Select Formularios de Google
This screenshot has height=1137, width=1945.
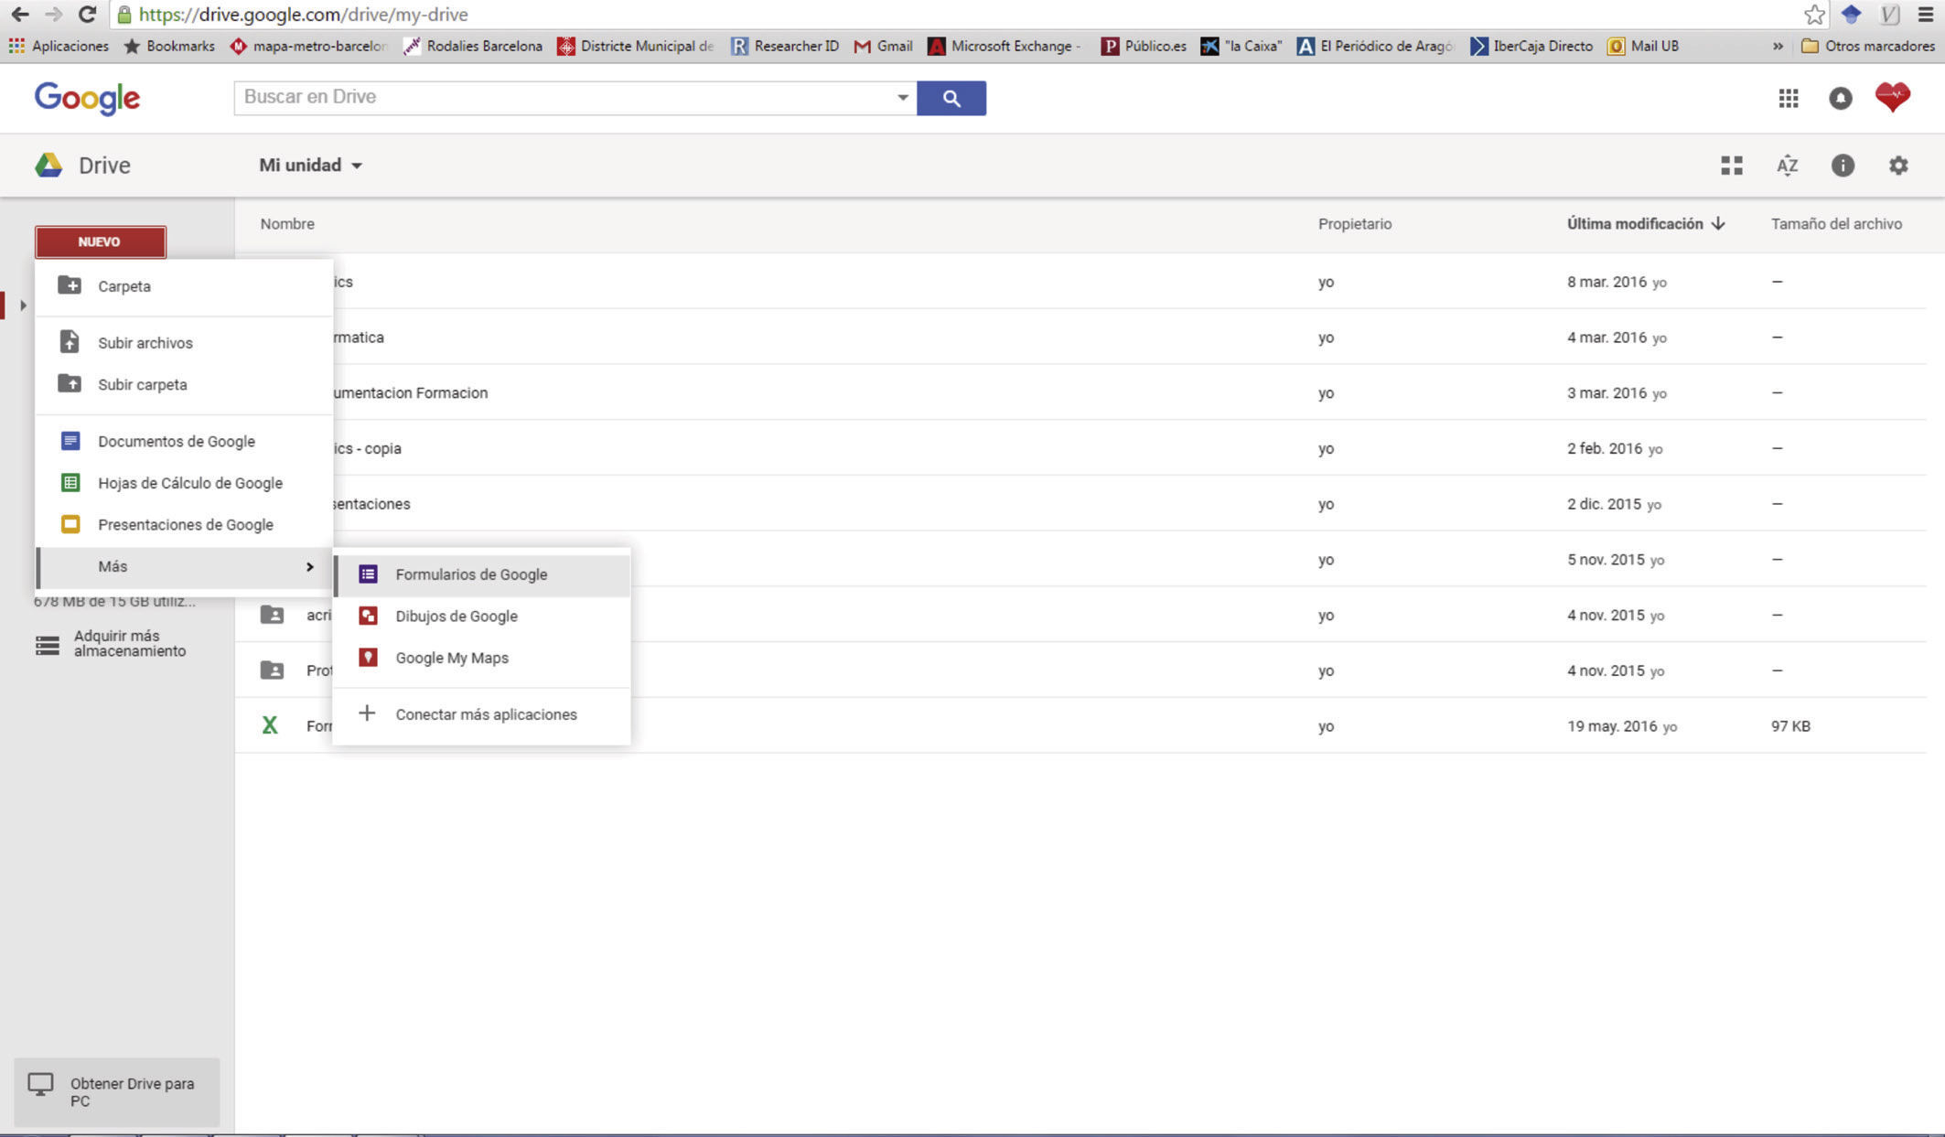pyautogui.click(x=471, y=574)
